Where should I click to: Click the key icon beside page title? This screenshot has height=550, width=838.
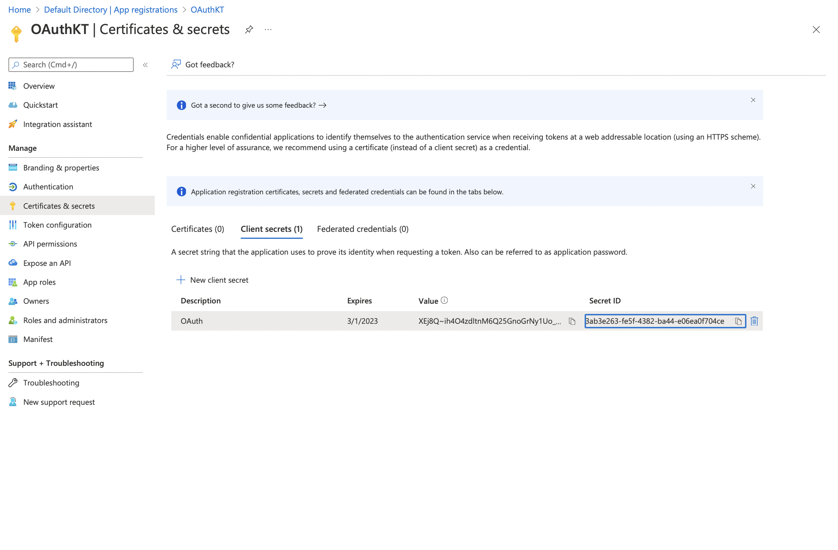click(16, 34)
